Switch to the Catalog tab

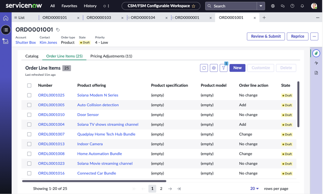tap(32, 56)
